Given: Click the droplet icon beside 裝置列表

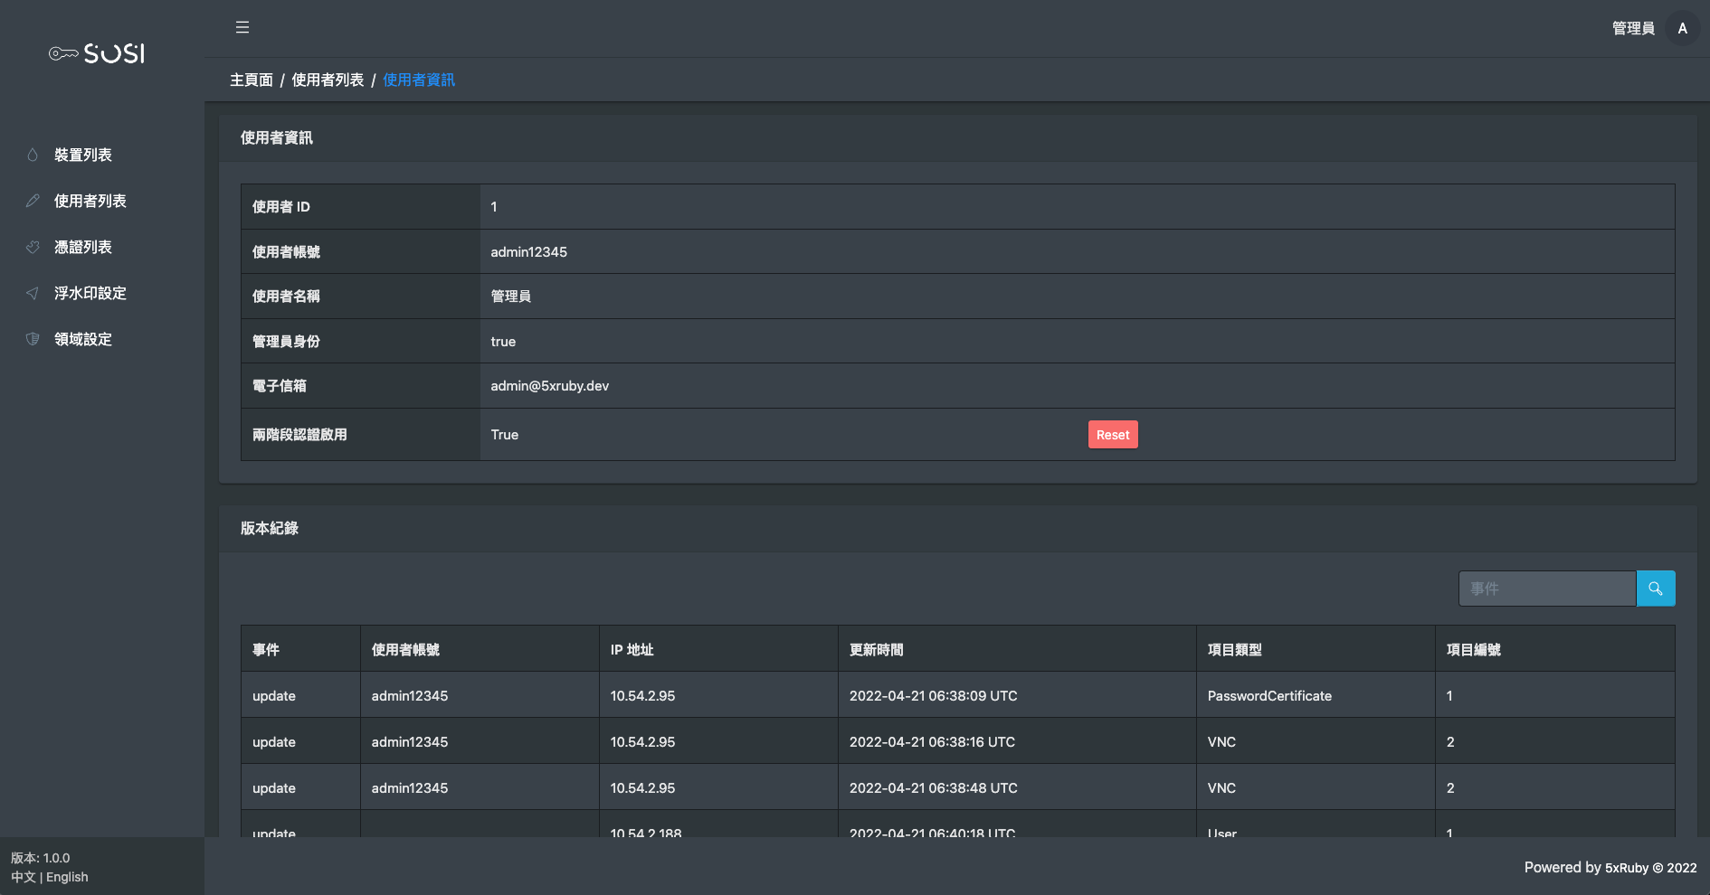Looking at the screenshot, I should click(33, 155).
